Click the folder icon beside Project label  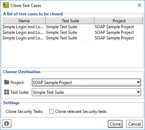point(7,82)
